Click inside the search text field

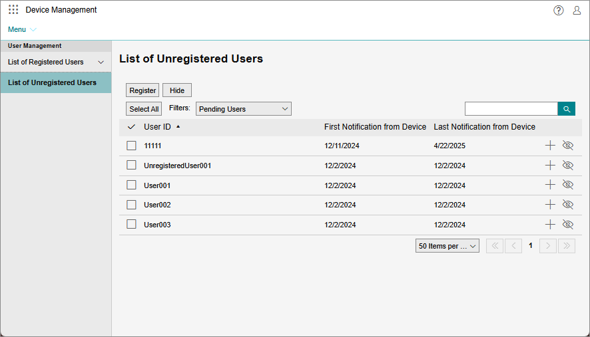click(x=511, y=109)
